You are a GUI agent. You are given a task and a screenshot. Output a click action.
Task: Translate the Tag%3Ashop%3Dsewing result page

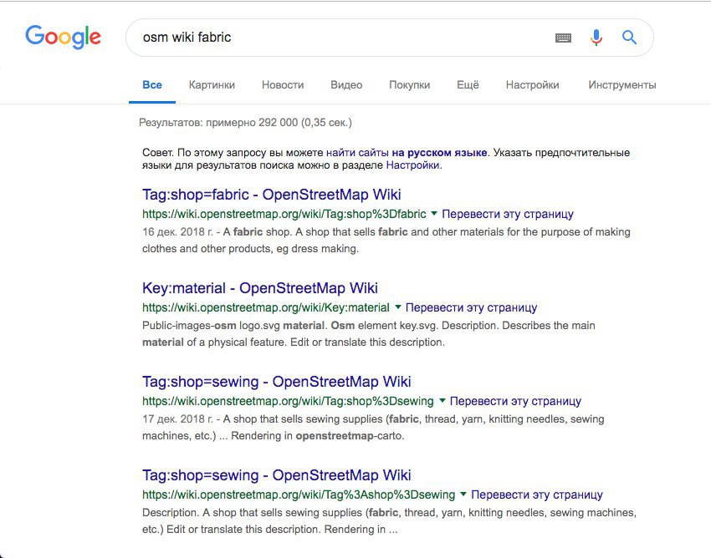point(537,495)
